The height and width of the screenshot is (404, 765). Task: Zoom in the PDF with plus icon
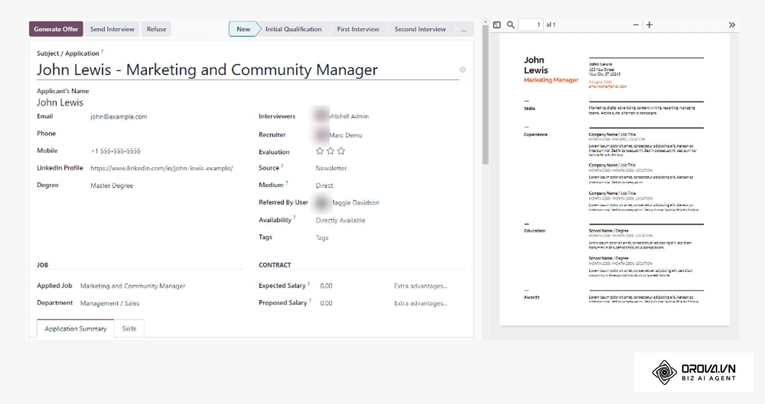[x=649, y=25]
